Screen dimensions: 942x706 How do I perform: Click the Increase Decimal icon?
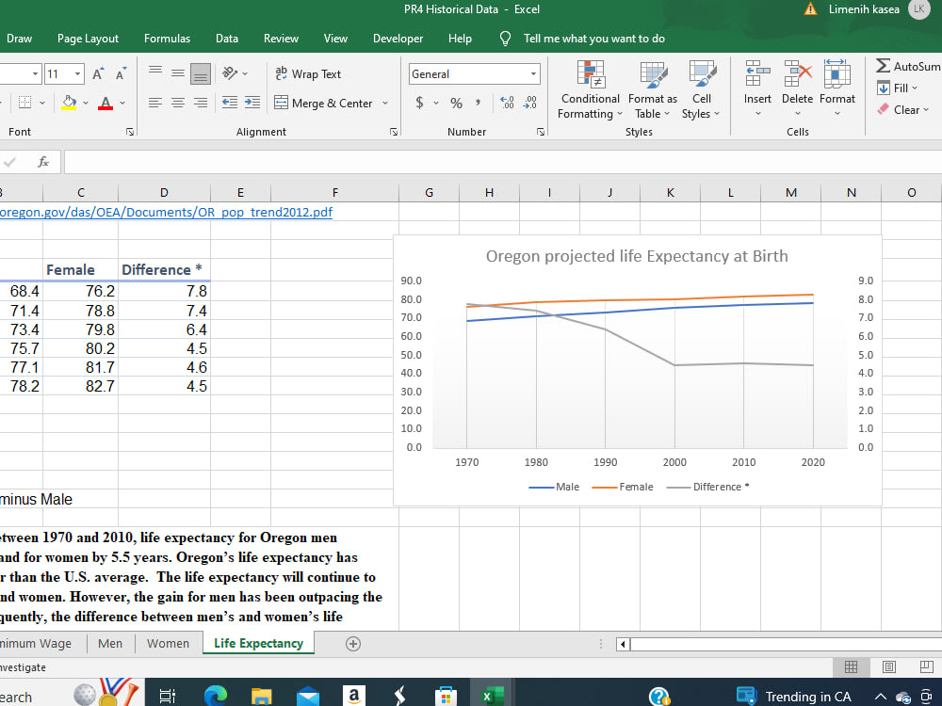click(x=506, y=103)
